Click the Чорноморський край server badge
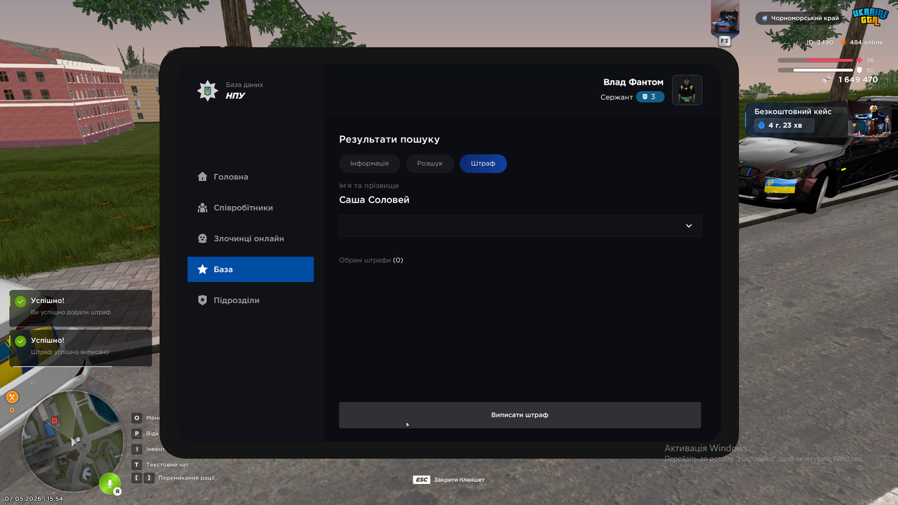Screen dimensions: 898x505 click(801, 18)
